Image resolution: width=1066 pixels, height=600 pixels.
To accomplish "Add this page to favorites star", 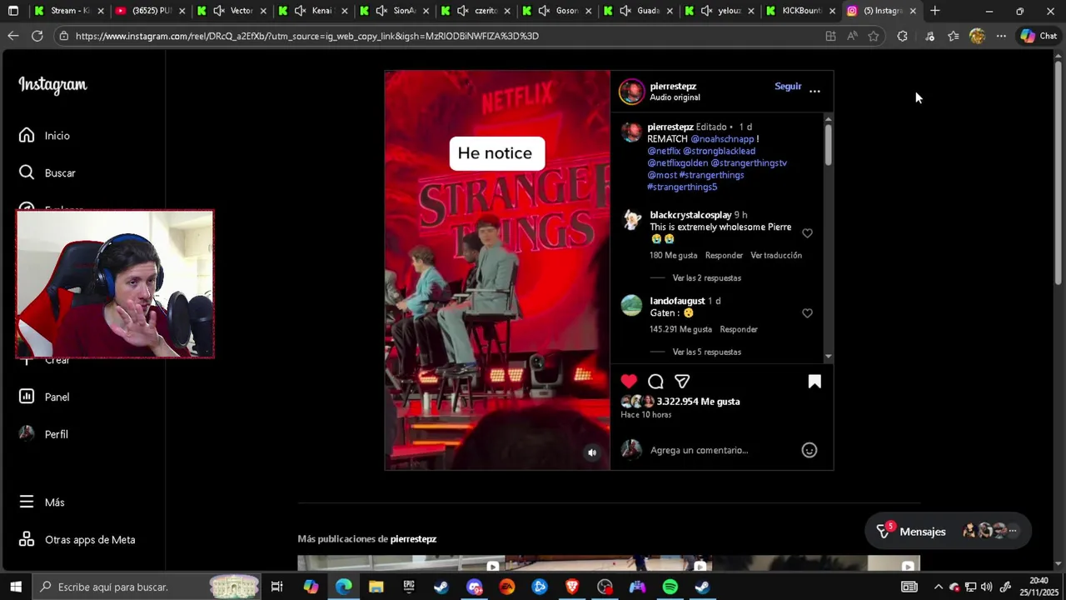I will (873, 36).
